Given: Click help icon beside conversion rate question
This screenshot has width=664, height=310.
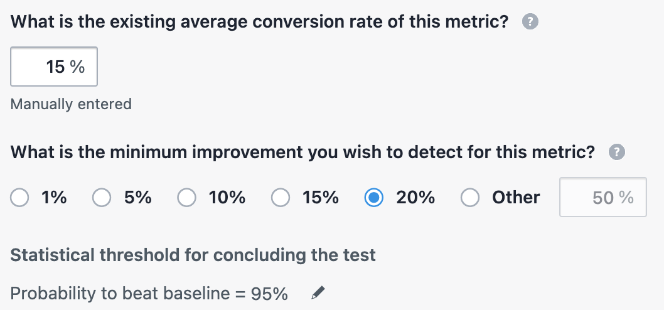Looking at the screenshot, I should pyautogui.click(x=531, y=23).
